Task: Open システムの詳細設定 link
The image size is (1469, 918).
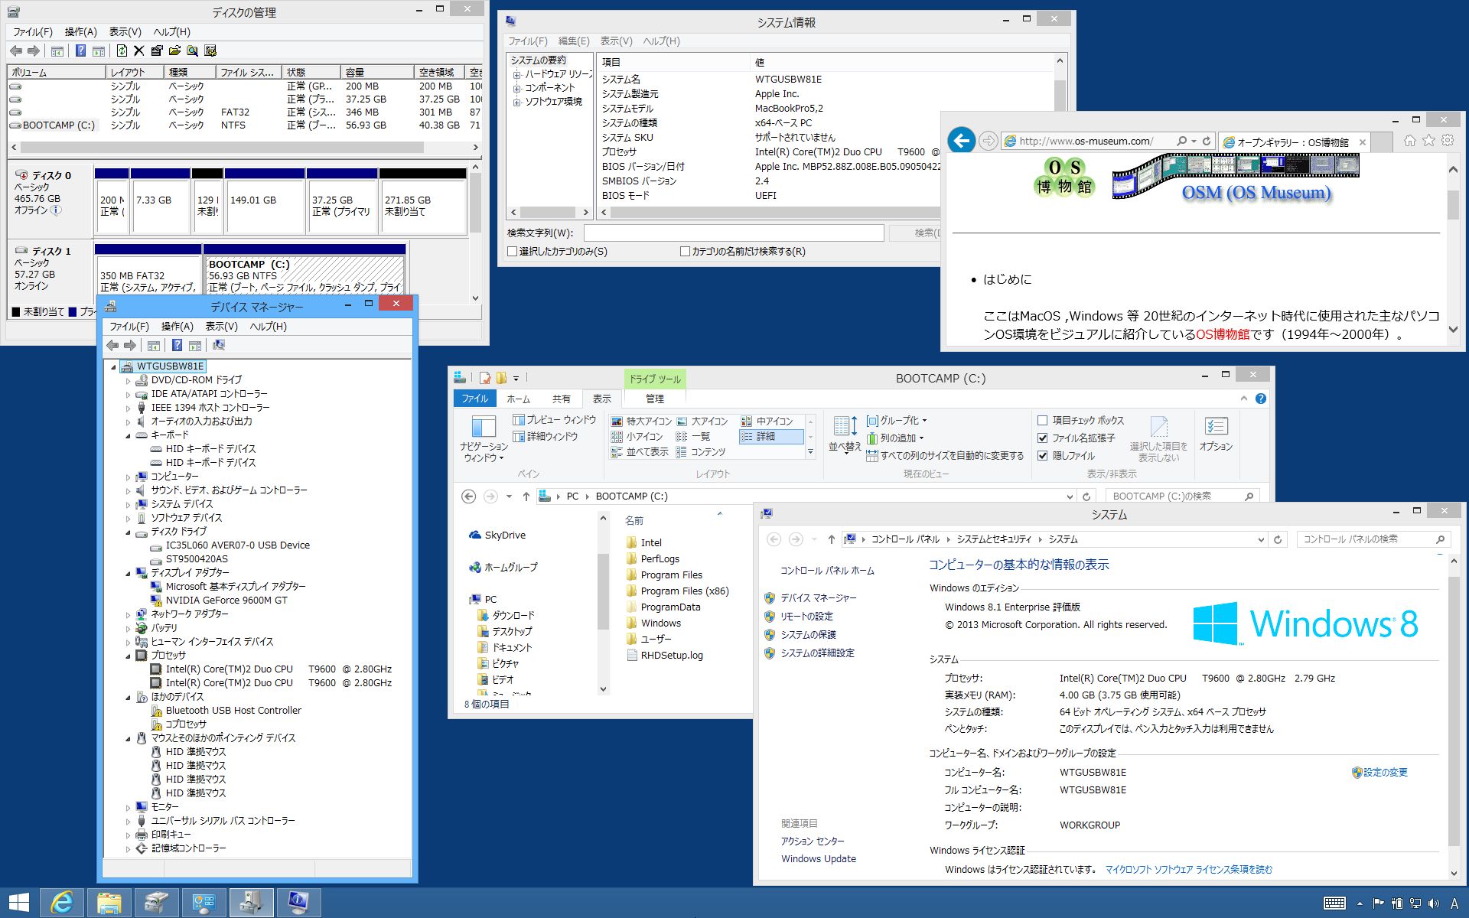Action: [817, 653]
